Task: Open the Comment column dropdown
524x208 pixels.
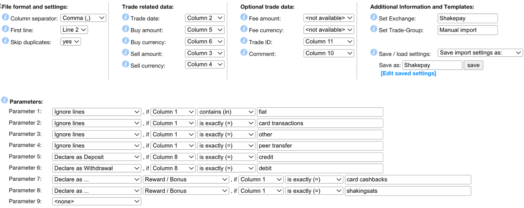Action: pos(329,53)
